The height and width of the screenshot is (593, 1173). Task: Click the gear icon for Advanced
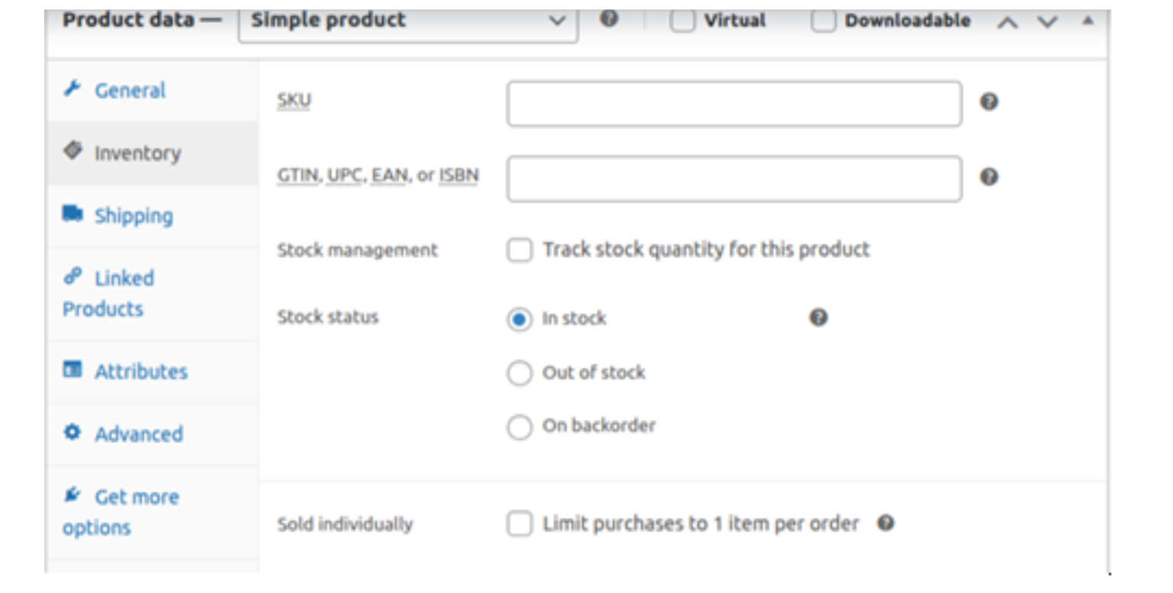73,433
